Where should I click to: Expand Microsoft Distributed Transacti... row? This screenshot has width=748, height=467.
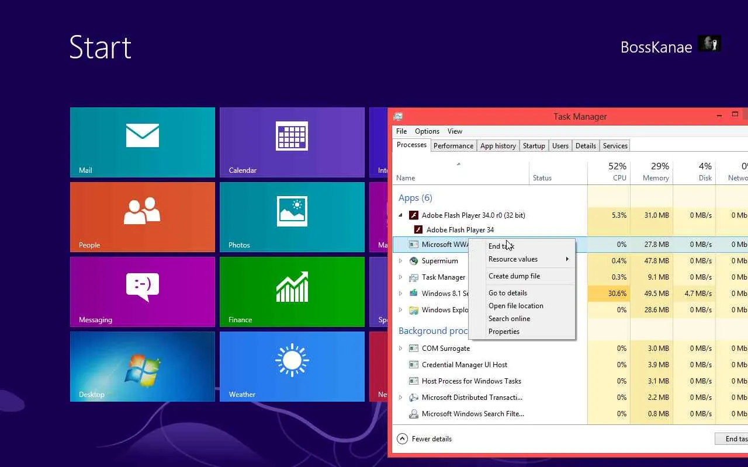pos(401,398)
